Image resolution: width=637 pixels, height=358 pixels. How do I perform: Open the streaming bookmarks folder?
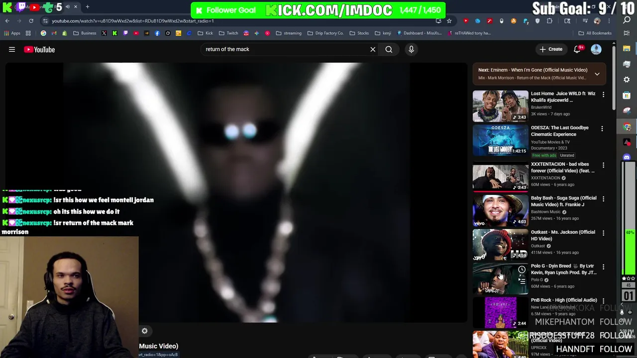pyautogui.click(x=289, y=33)
